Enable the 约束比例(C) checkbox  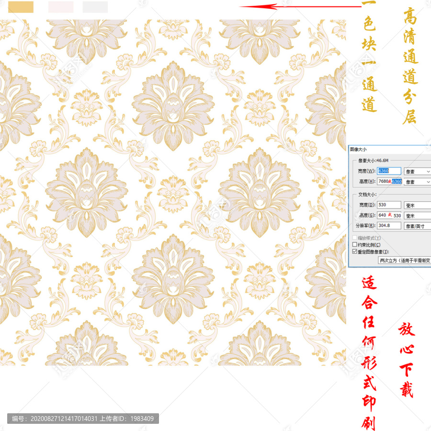click(355, 244)
